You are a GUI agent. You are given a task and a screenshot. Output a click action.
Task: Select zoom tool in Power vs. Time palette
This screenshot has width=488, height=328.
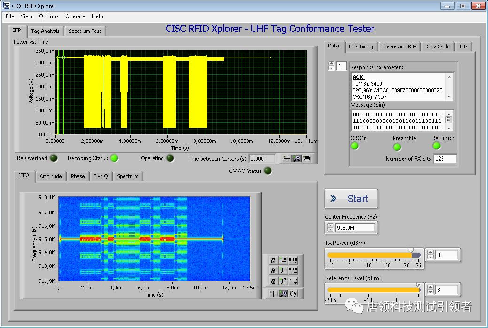click(x=297, y=158)
